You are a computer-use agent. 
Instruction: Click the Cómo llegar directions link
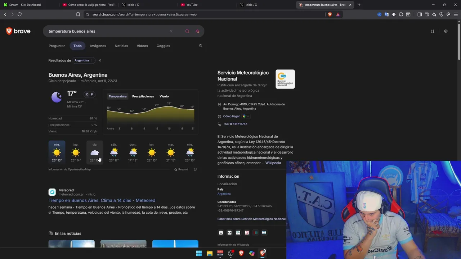pos(231,117)
